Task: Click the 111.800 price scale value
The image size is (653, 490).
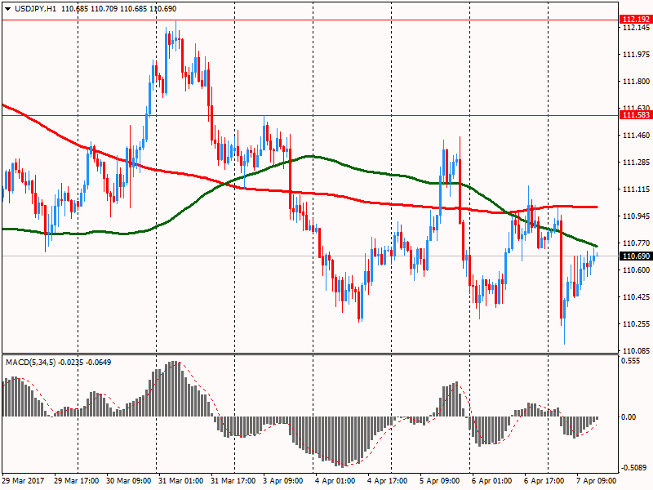Action: pyautogui.click(x=636, y=82)
